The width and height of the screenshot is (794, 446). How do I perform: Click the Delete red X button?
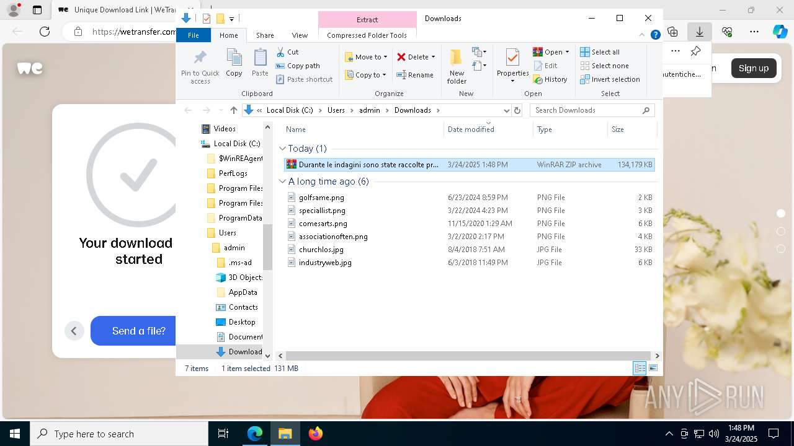coord(413,57)
